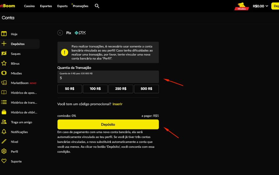The width and height of the screenshot is (279, 175).
Task: Open Traga um amigo in sidebar
Action: coord(21,122)
